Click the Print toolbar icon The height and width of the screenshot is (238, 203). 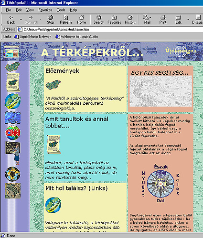point(163,20)
